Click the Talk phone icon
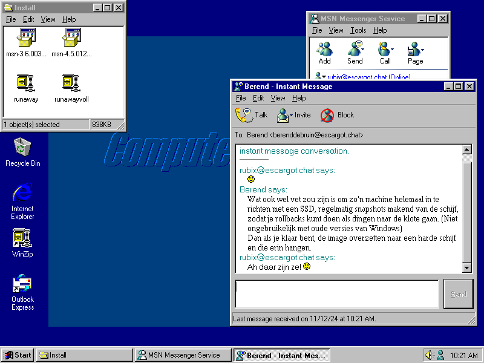This screenshot has height=363, width=484. (x=244, y=114)
